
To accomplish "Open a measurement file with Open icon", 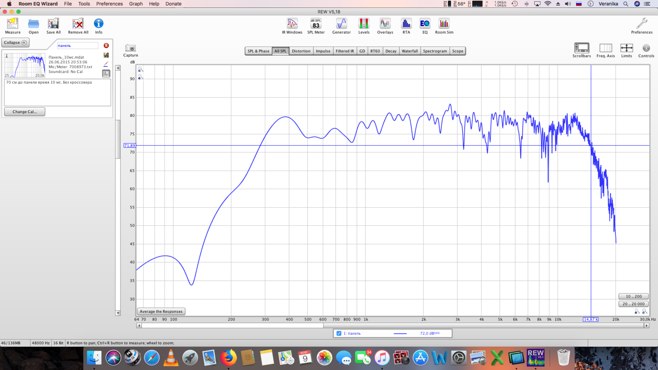I will tap(34, 26).
